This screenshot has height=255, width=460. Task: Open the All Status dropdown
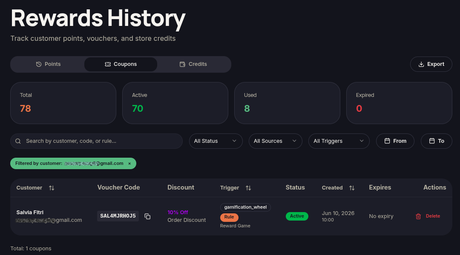216,141
